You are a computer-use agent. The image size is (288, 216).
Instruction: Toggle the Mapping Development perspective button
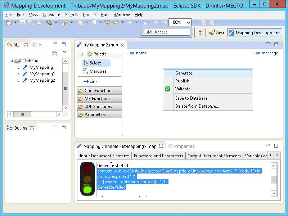tap(254, 32)
